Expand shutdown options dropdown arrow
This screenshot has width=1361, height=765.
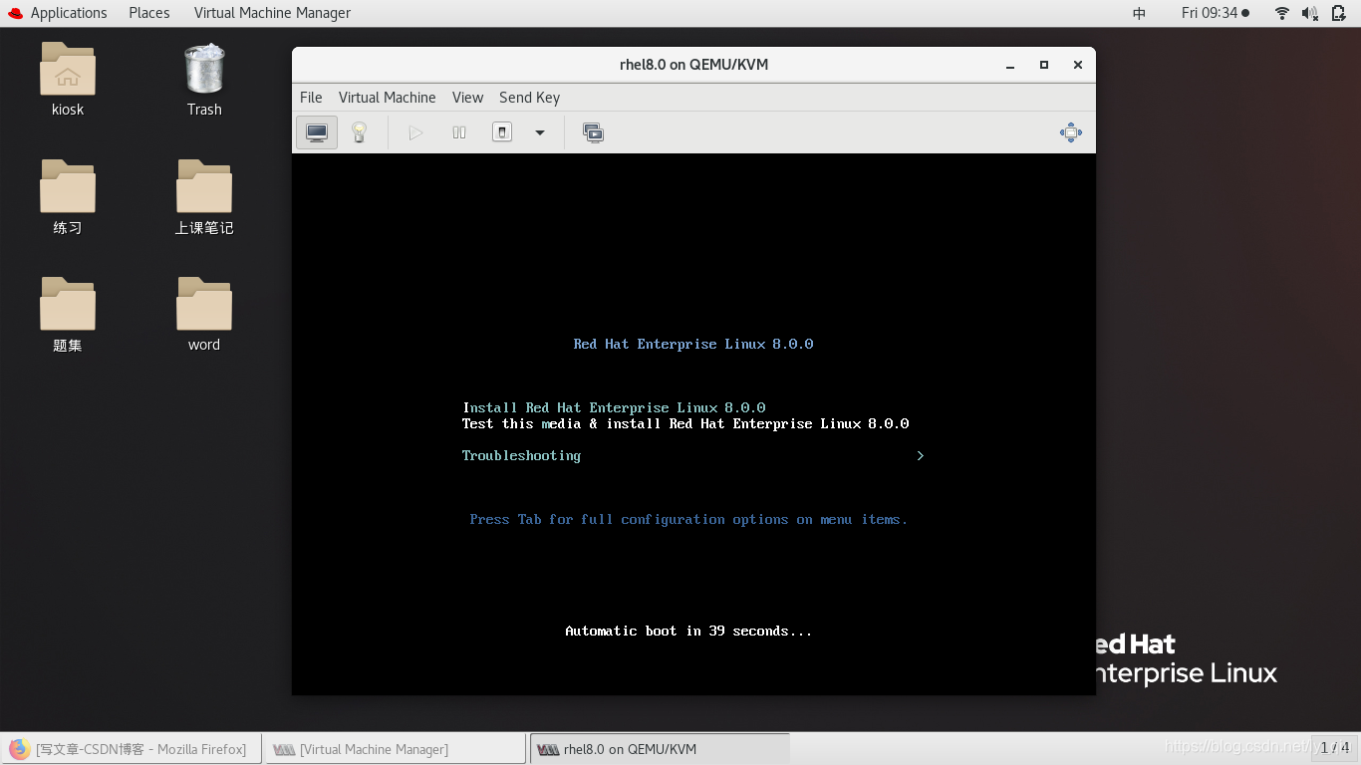(540, 132)
